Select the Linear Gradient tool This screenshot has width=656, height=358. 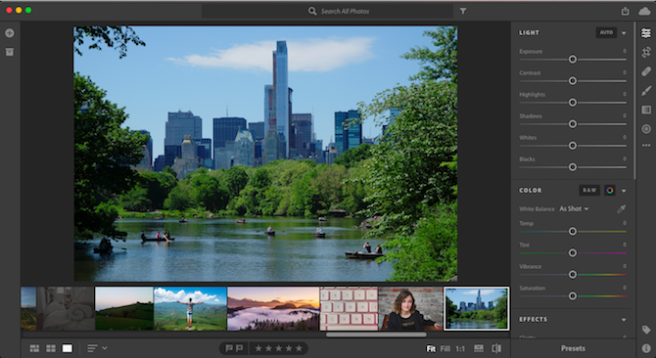coord(646,110)
